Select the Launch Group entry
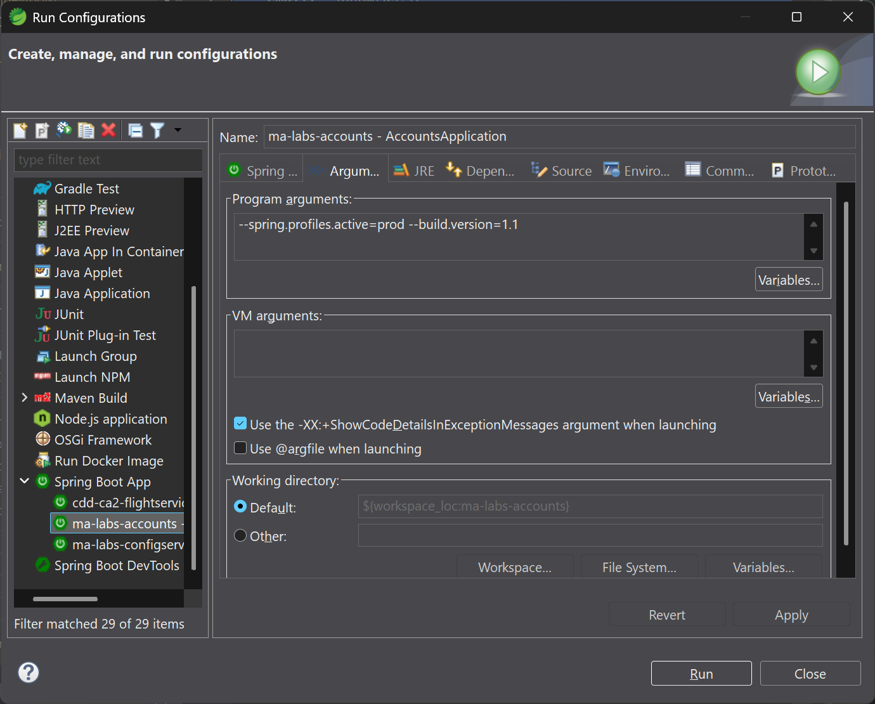 pyautogui.click(x=86, y=356)
